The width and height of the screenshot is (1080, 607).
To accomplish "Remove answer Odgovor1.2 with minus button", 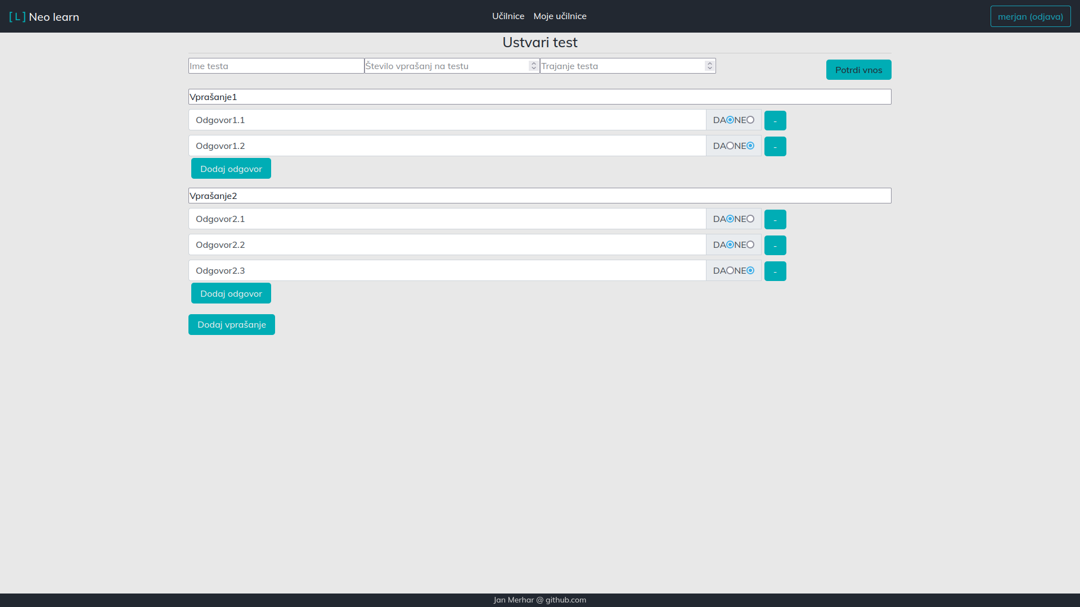I will [775, 147].
